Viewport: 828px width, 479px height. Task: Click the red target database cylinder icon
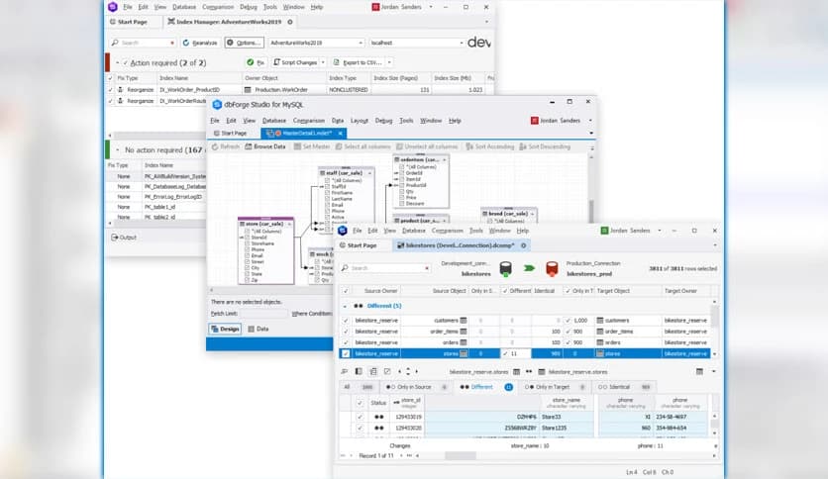tap(552, 268)
